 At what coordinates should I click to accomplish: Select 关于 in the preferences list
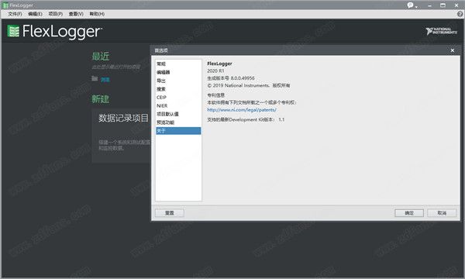pyautogui.click(x=178, y=131)
